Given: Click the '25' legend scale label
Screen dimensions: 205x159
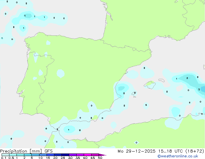Looking at the screenshot, I should pos(63,158).
